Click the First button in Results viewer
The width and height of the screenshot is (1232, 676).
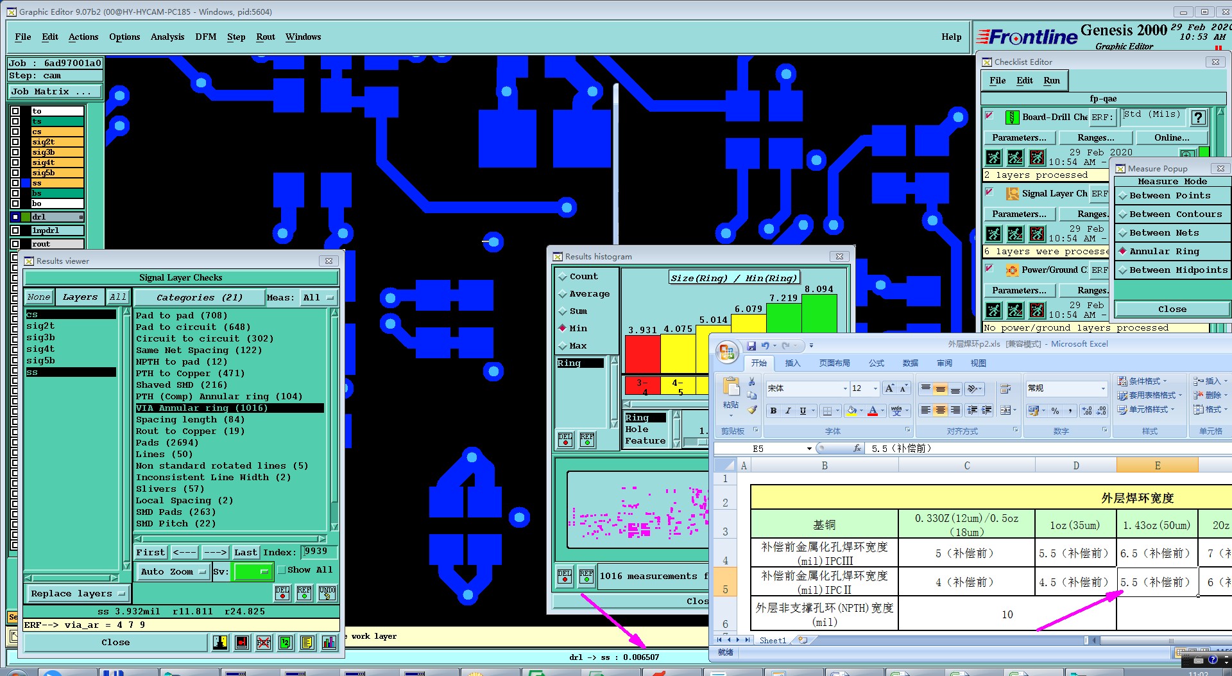point(151,552)
